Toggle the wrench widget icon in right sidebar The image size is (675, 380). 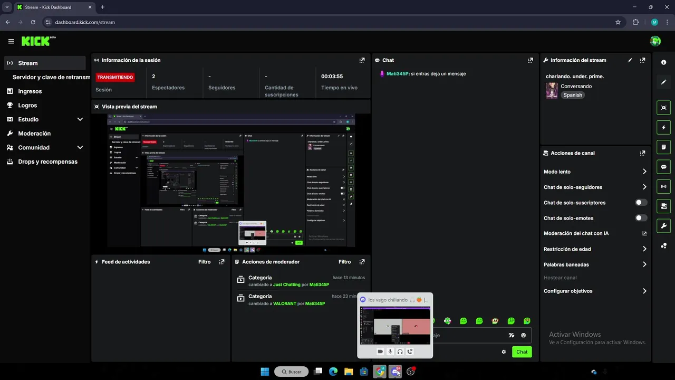click(x=663, y=226)
